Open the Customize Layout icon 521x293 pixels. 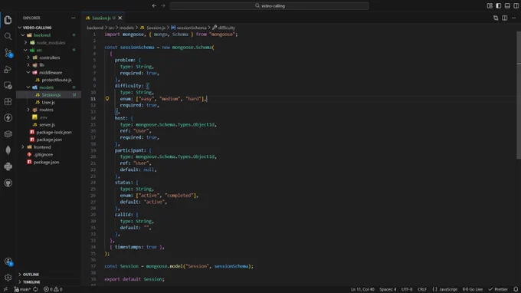(x=490, y=5)
